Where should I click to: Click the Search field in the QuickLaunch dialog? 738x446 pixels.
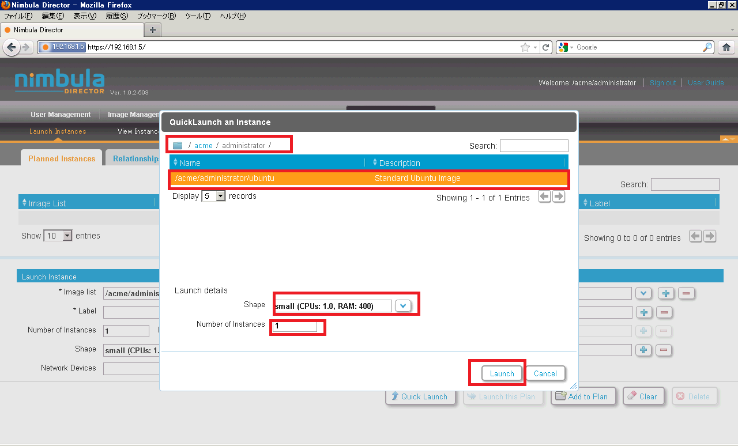(534, 146)
